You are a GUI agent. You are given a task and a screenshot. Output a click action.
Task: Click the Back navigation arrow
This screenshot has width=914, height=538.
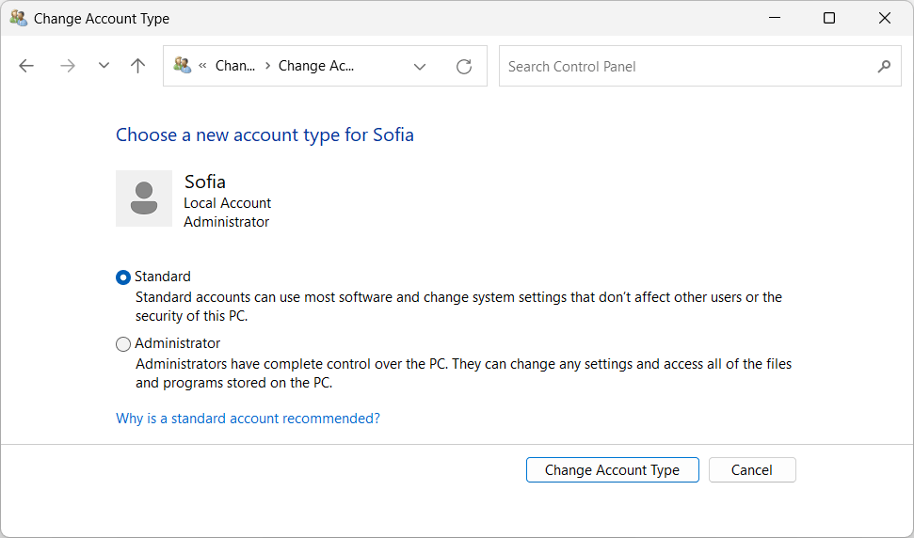coord(26,66)
